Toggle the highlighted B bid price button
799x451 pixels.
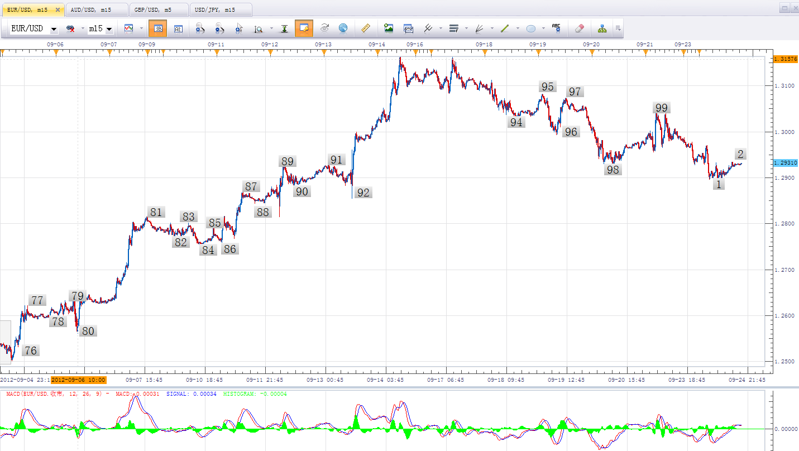pyautogui.click(x=158, y=28)
